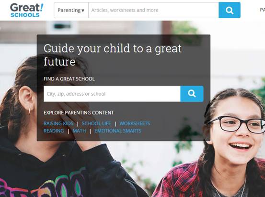
Task: Click the earring of the girl on the left
Action: coord(29,111)
